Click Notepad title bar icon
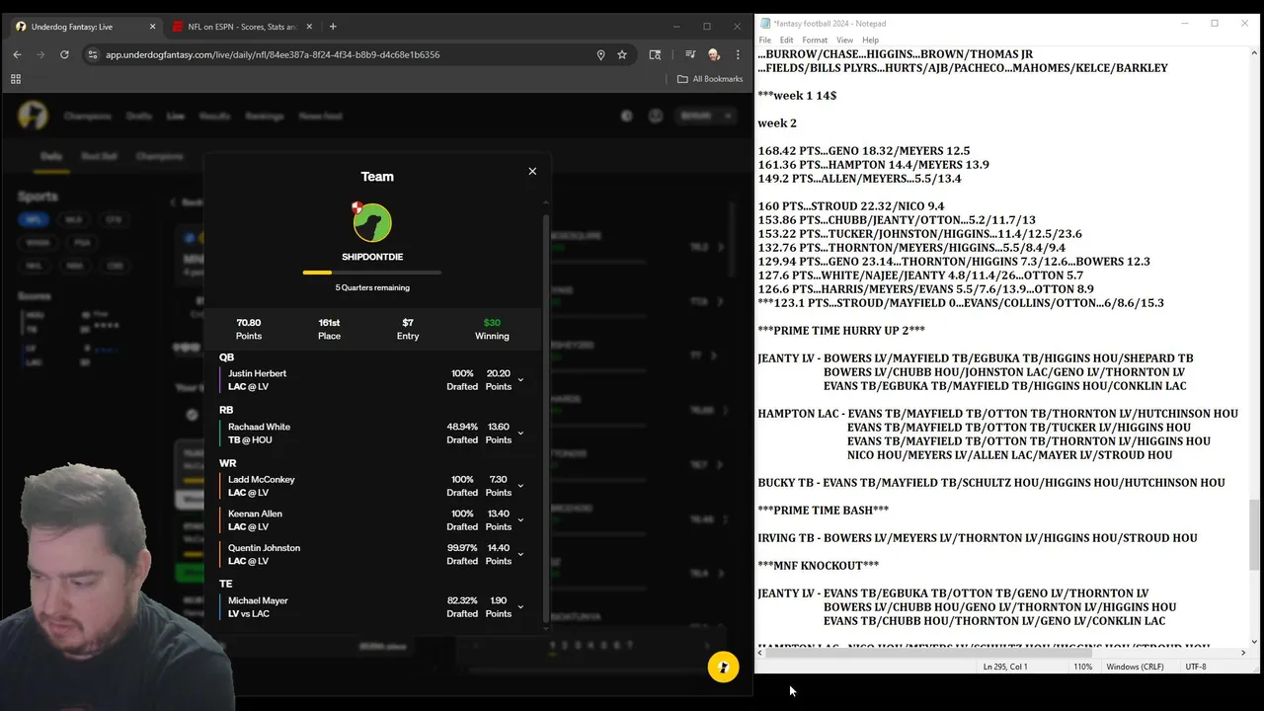1264x711 pixels. click(x=765, y=24)
